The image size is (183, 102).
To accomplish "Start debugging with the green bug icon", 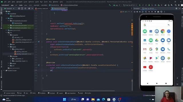I will coord(149,5).
